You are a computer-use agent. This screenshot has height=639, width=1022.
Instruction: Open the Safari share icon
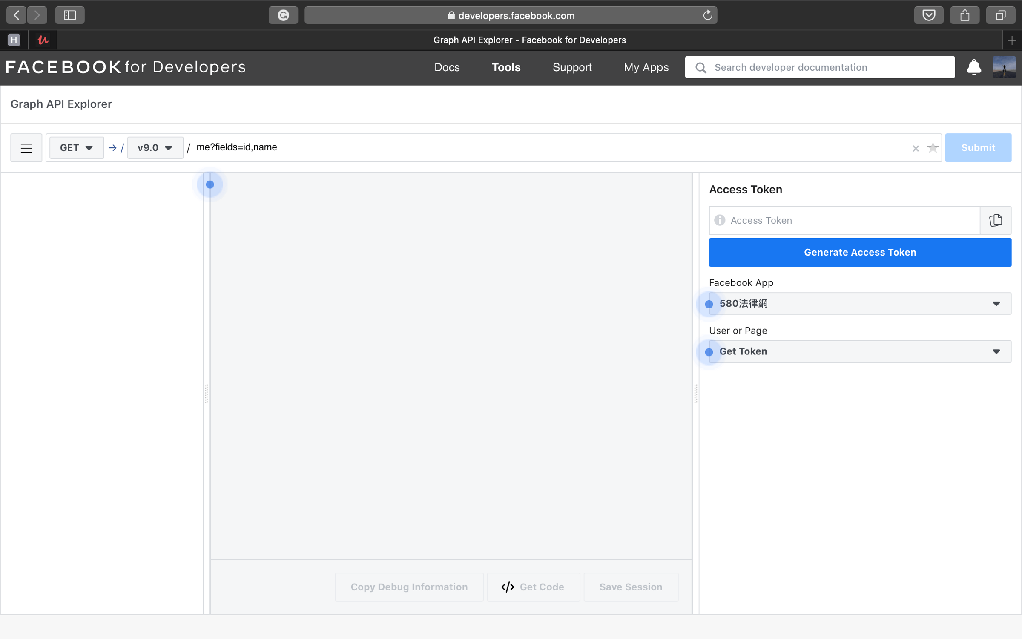tap(965, 15)
